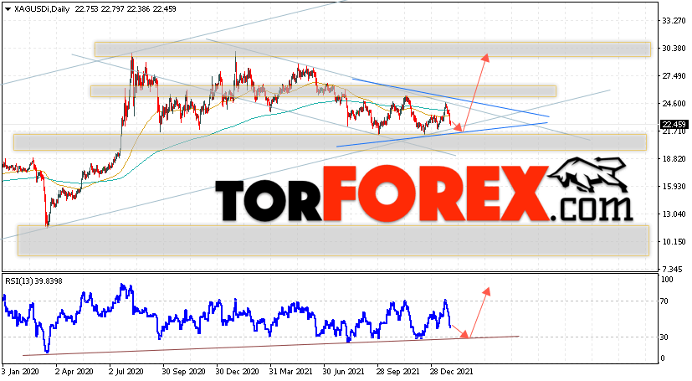This screenshot has height=381, width=692.
Task: Click the high value 22.797 in header
Action: 112,9
